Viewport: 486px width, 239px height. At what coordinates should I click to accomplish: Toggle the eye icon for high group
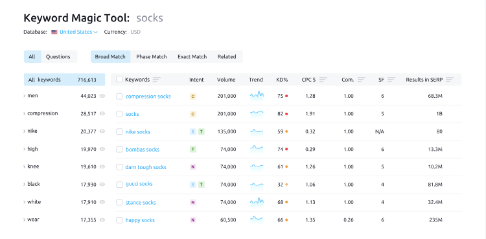tap(102, 149)
